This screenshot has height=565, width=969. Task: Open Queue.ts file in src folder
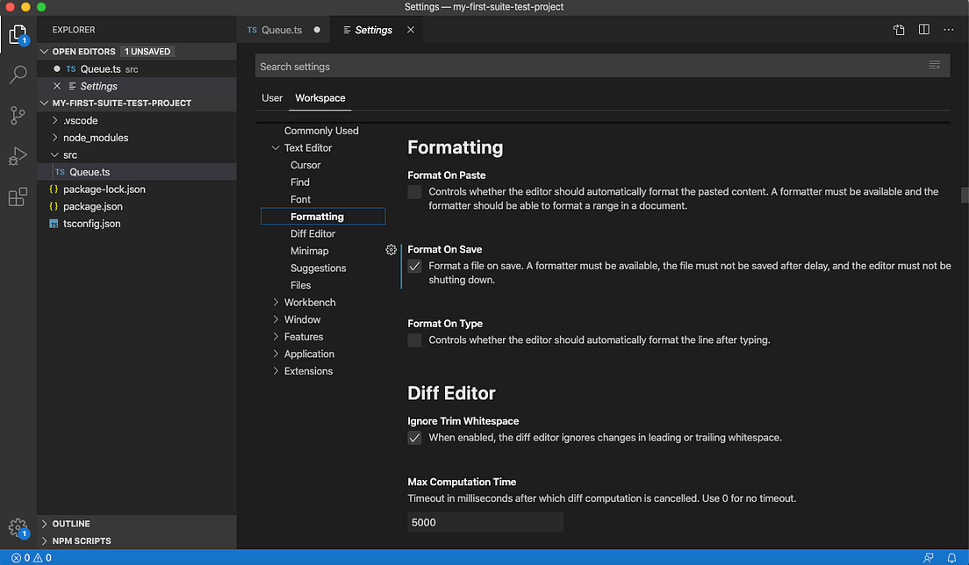(137, 172)
